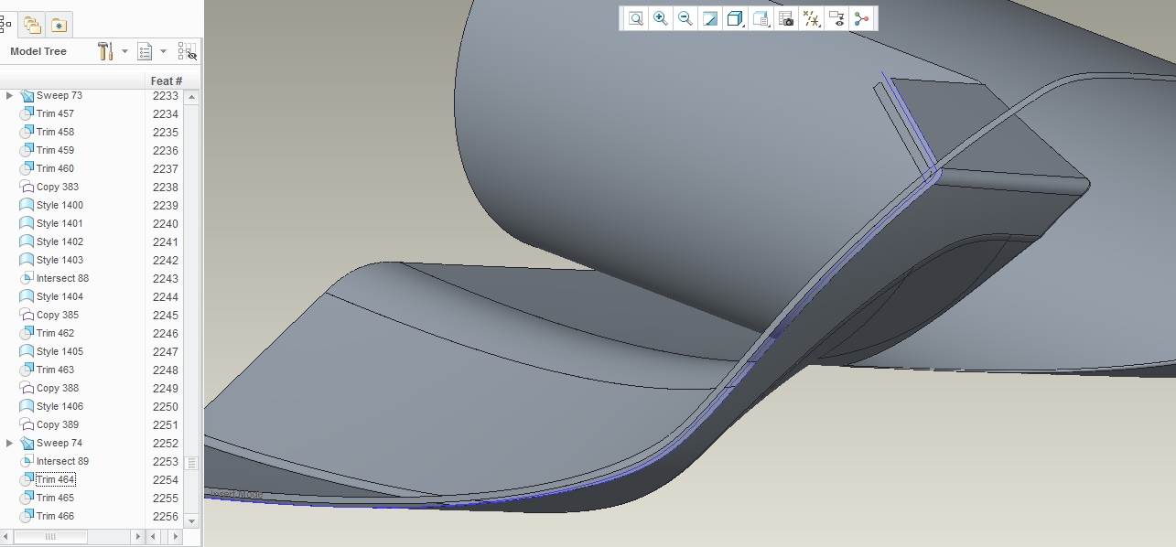Screen dimensions: 1176x547
Task: Select the Intersect 89 feature icon
Action: click(x=27, y=461)
